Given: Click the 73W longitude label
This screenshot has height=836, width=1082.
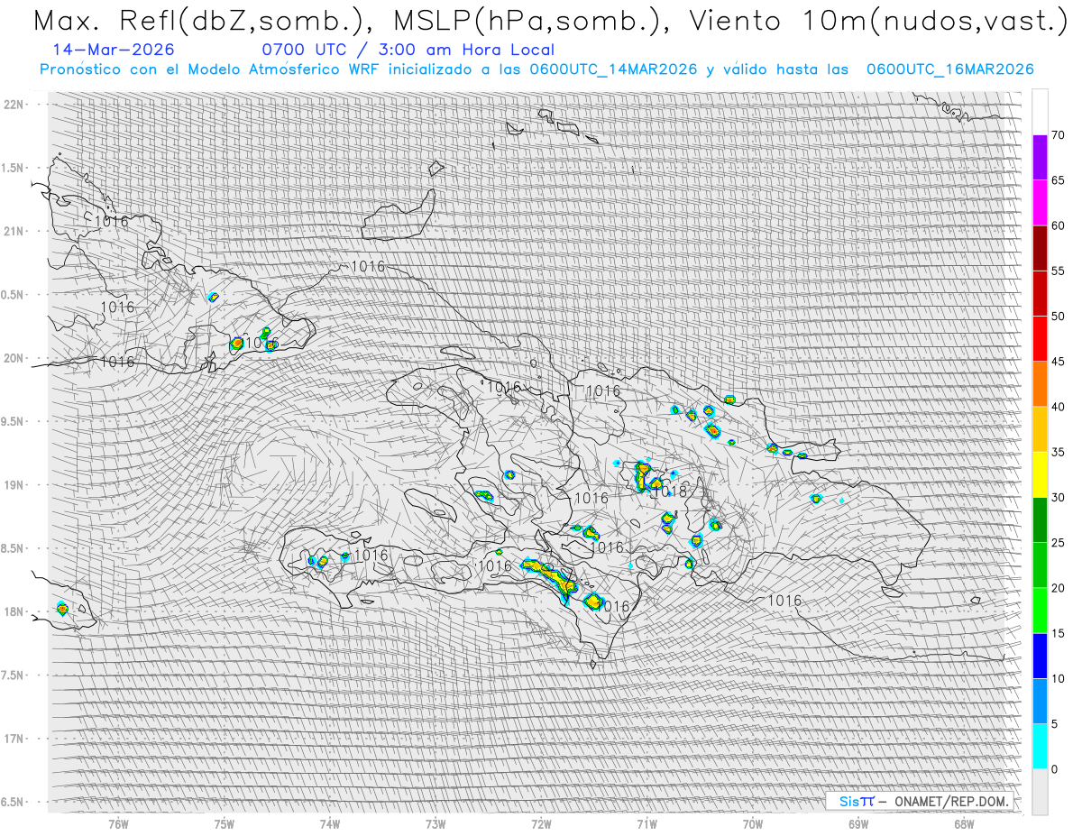Looking at the screenshot, I should [x=436, y=824].
